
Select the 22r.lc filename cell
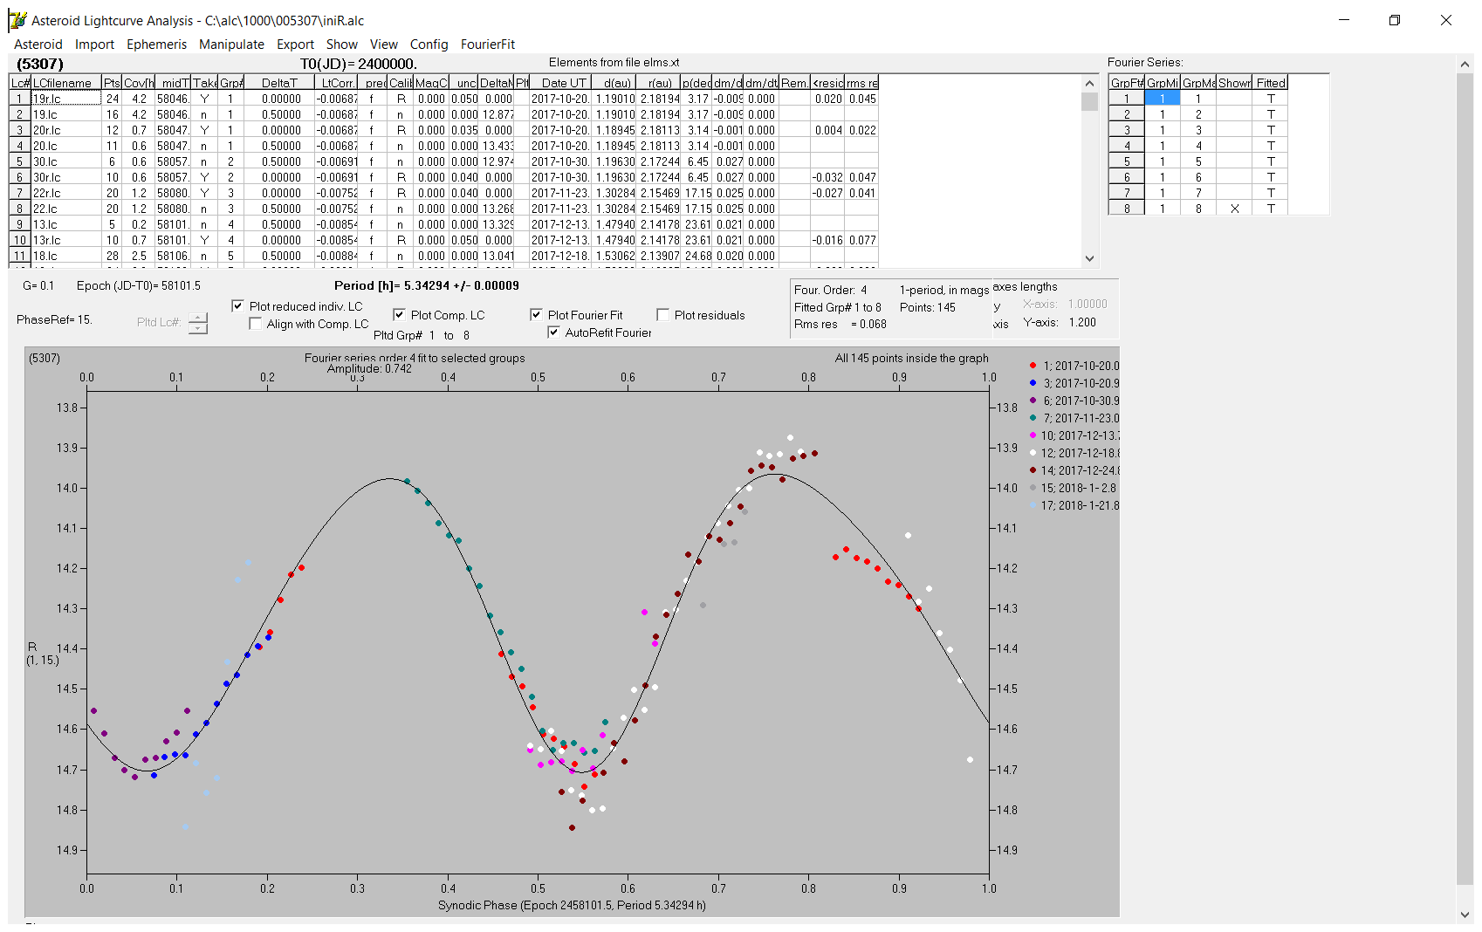click(66, 193)
